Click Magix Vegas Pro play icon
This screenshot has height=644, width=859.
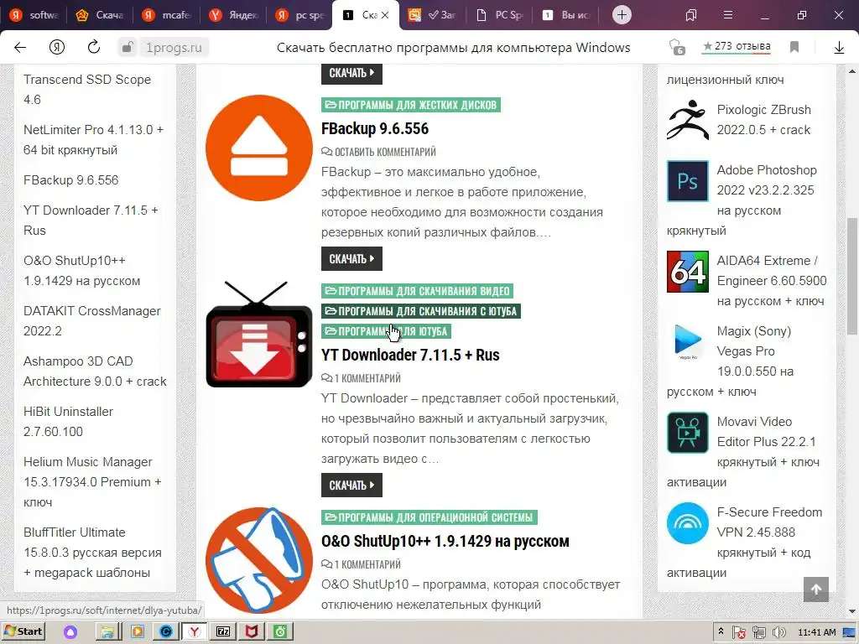pos(688,342)
